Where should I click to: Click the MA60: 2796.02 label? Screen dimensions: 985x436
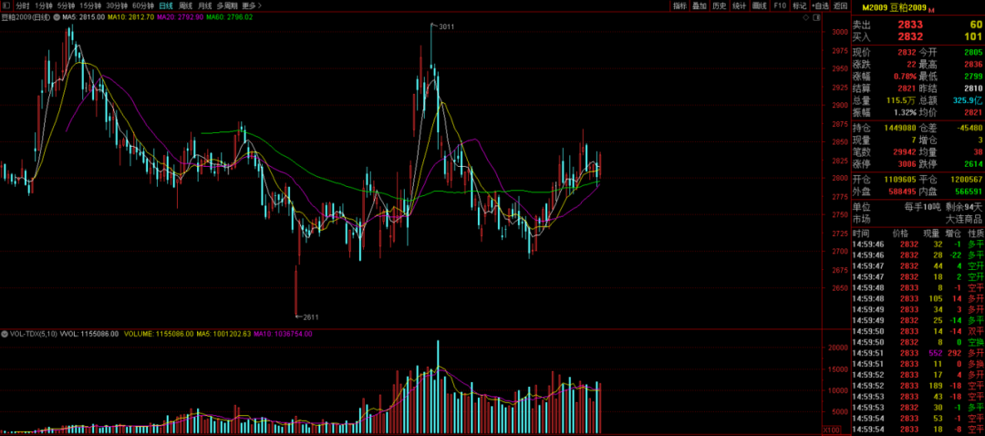[229, 17]
